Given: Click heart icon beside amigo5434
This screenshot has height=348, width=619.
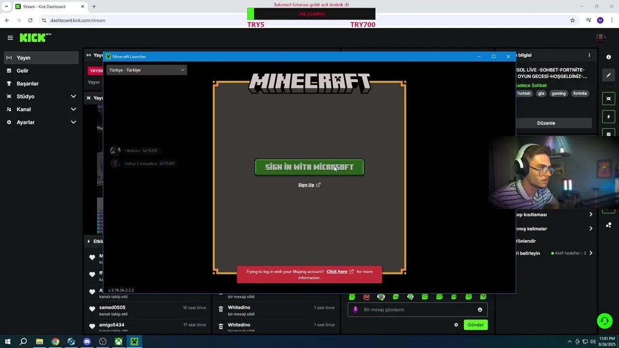Looking at the screenshot, I should tap(92, 327).
